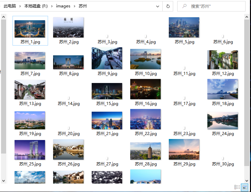Select the 苏州_16.jpg thumbnail
This screenshot has height=192, width=251.
point(145,89)
